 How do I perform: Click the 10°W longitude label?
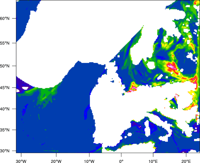click(89, 161)
